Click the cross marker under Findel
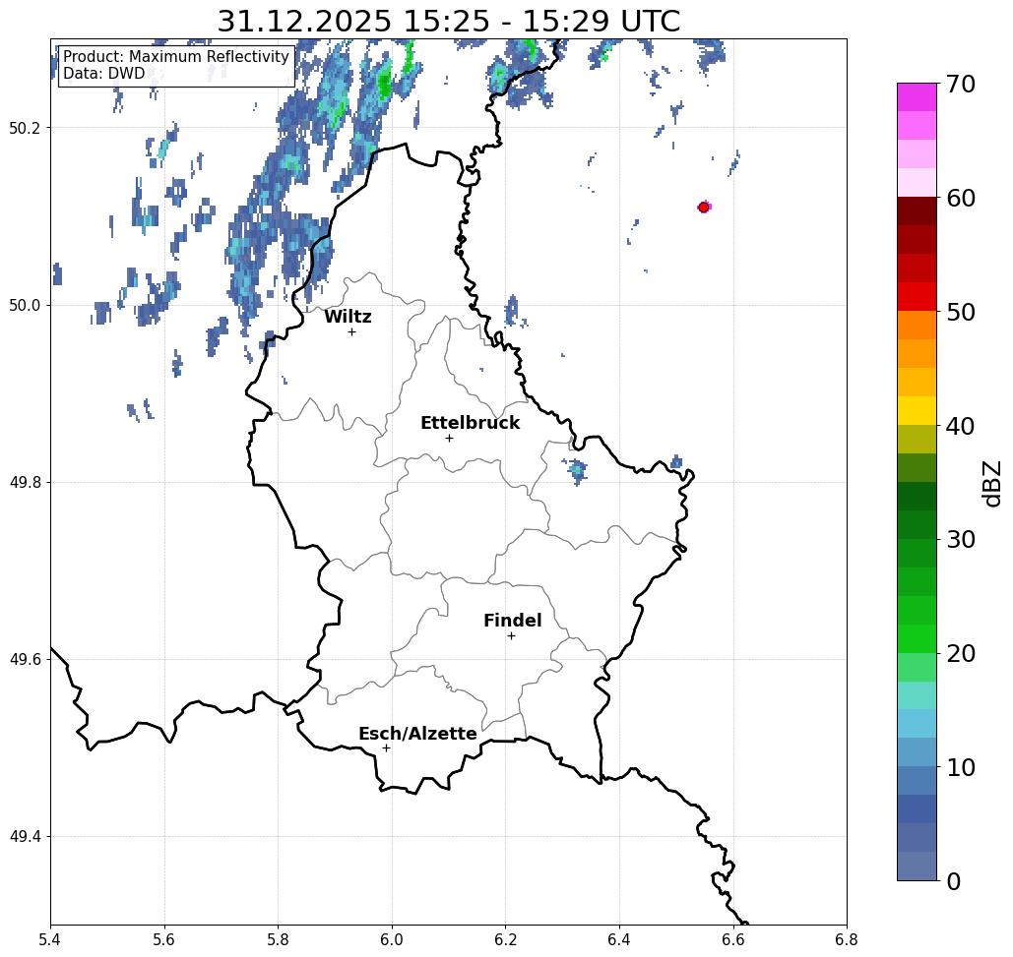Screen dimensions: 1013x957 (511, 635)
